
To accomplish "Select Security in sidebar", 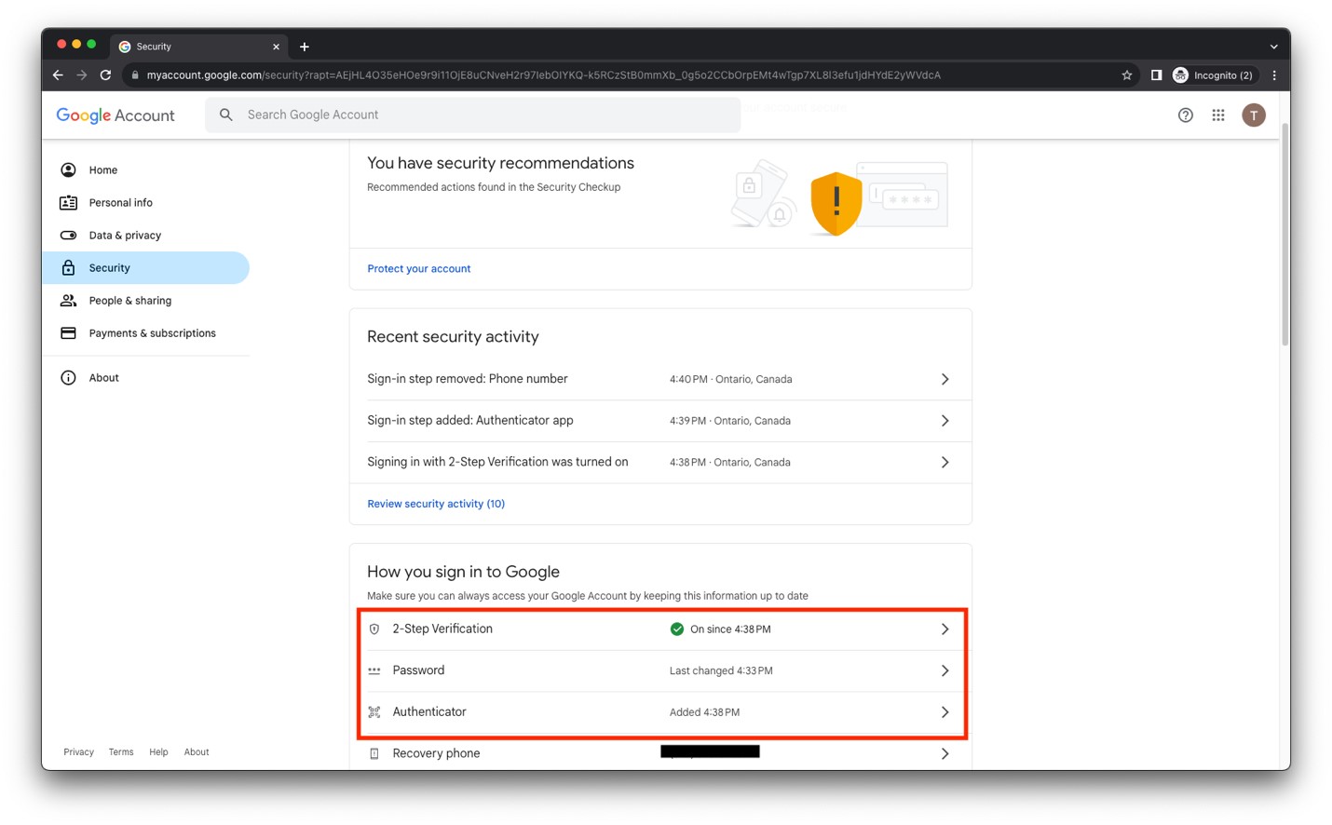I will tap(146, 268).
